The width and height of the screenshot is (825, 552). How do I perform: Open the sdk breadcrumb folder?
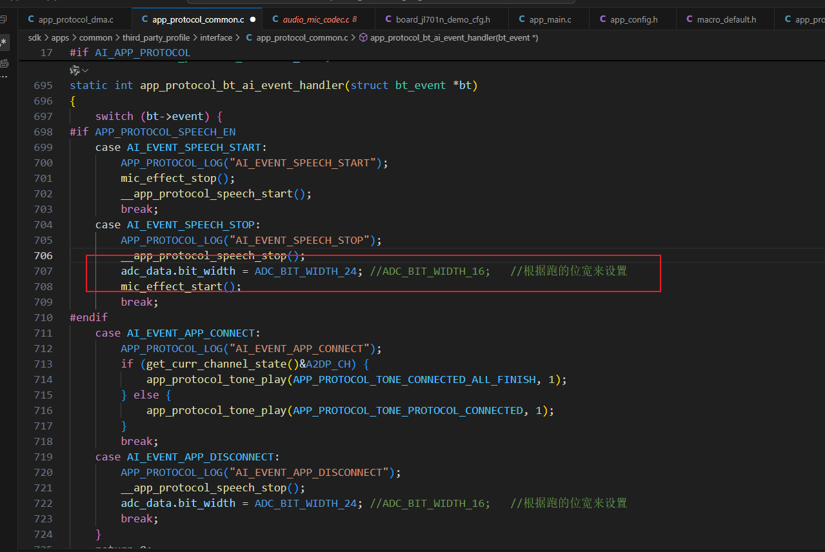35,38
